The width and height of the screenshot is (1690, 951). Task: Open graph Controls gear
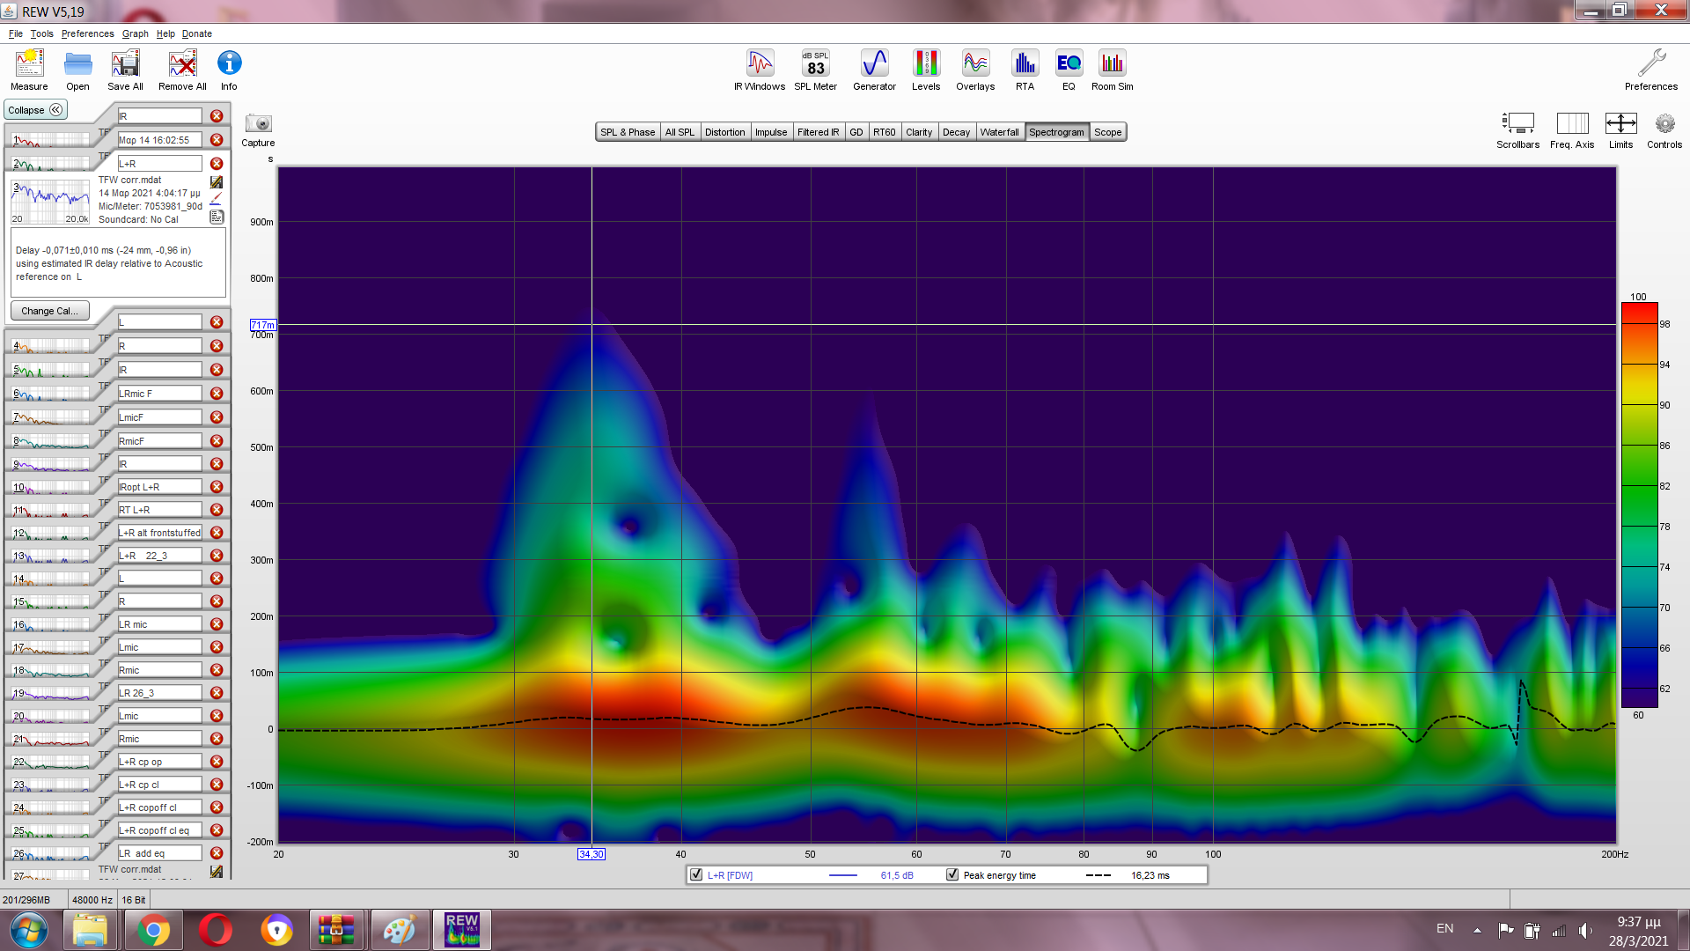[1664, 124]
